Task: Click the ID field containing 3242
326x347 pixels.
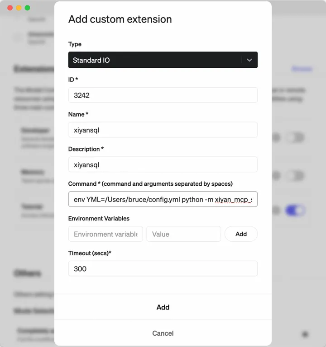Action: pyautogui.click(x=163, y=95)
